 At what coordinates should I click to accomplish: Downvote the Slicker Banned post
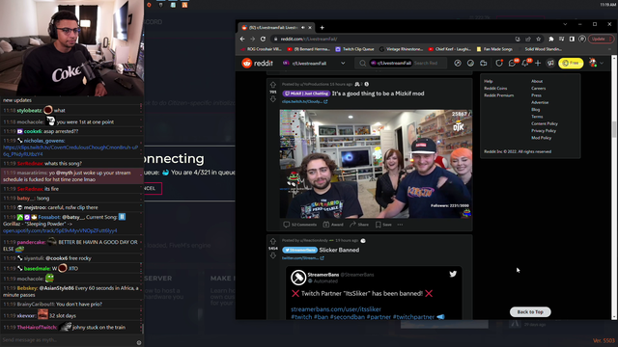[x=273, y=255]
